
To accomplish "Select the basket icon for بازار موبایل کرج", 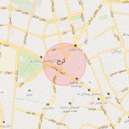I will [99, 99].
